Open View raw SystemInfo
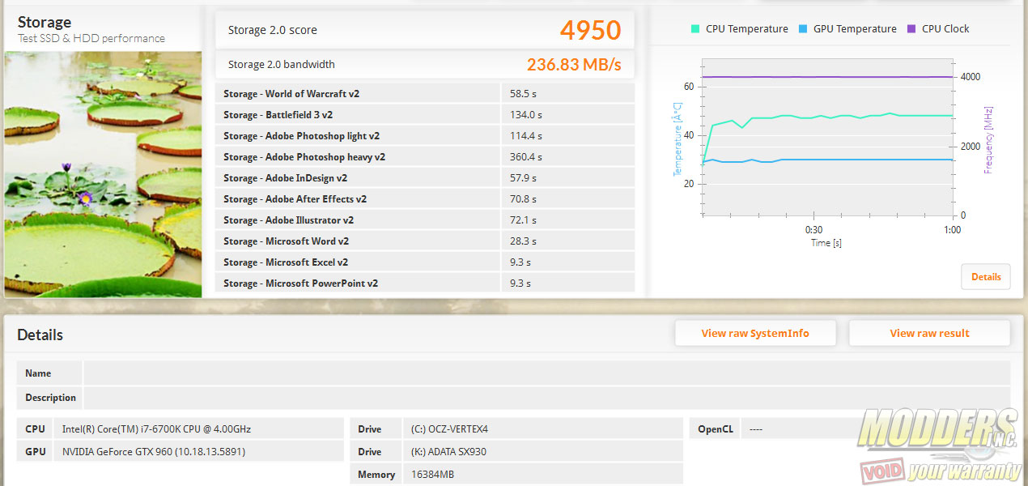The image size is (1028, 486). pyautogui.click(x=755, y=333)
